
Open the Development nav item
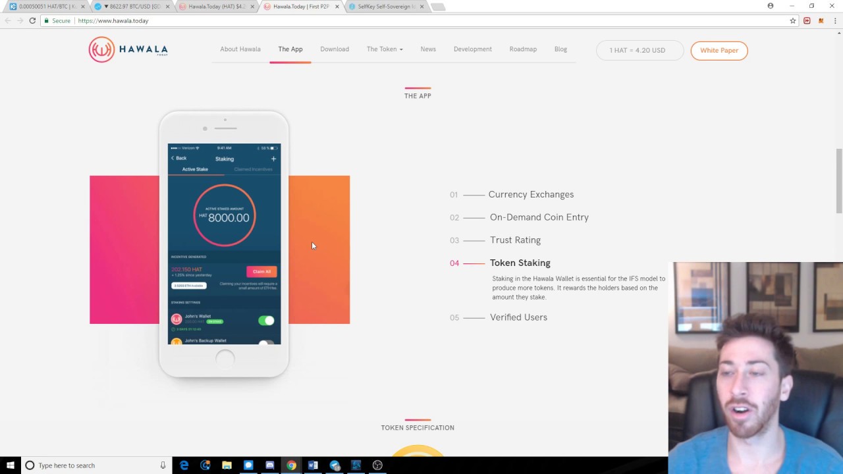(x=473, y=49)
